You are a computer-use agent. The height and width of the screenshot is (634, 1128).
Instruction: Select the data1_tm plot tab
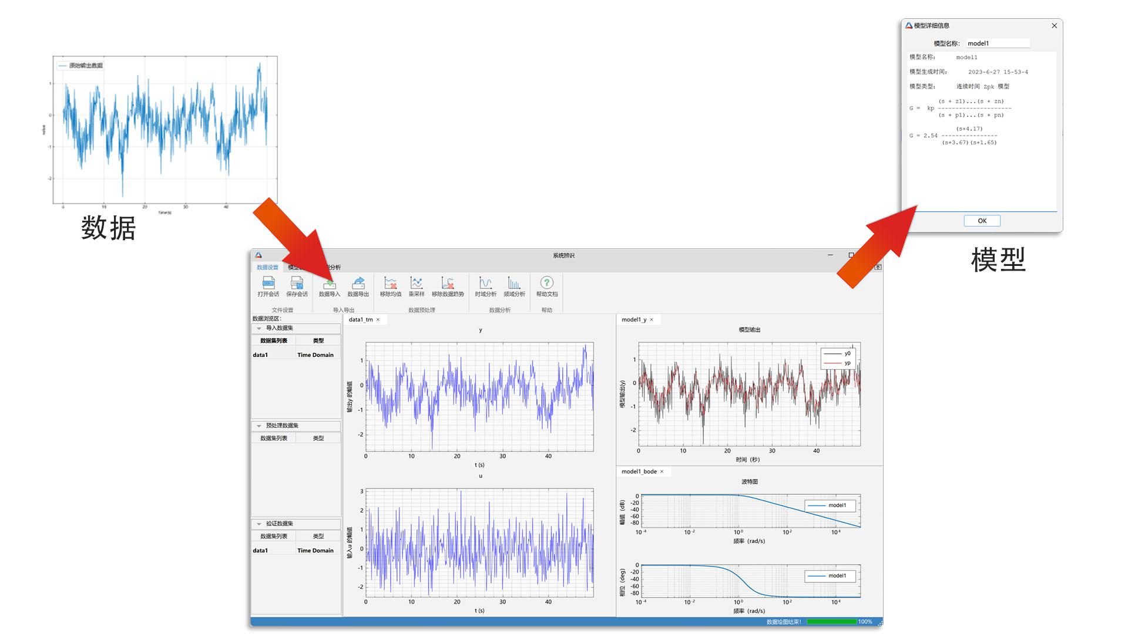[x=361, y=319]
